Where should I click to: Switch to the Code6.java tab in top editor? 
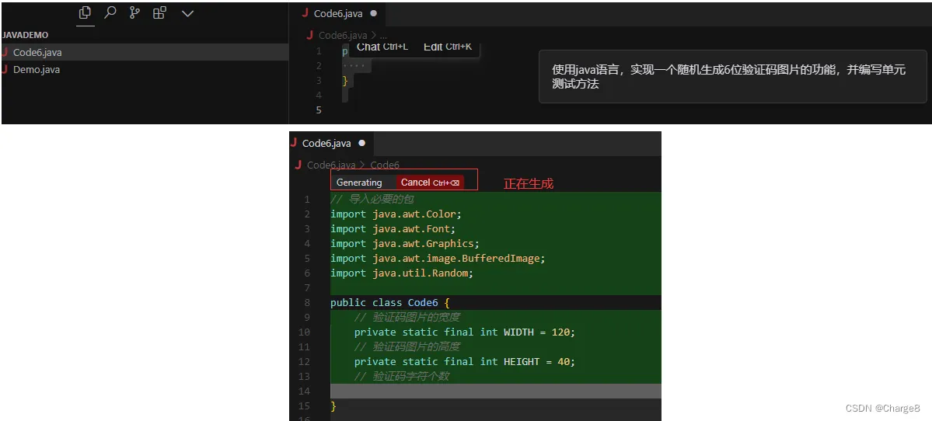[x=338, y=13]
